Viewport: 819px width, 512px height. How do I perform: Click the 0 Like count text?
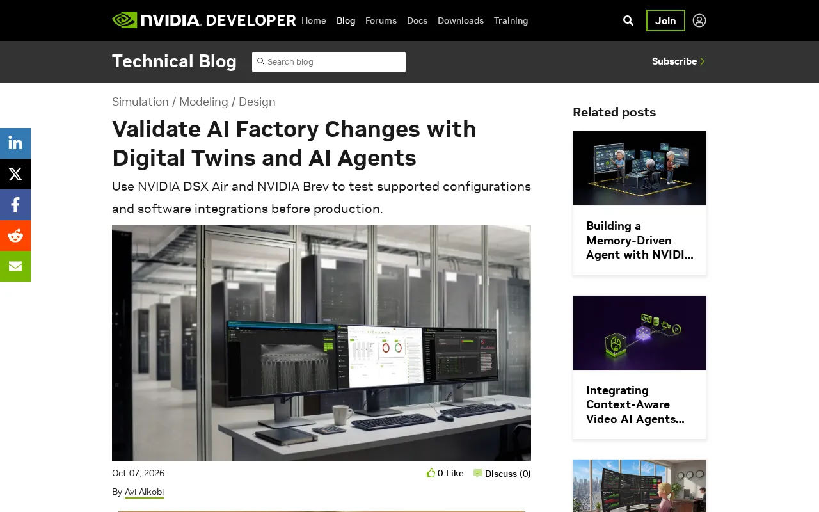pos(450,474)
